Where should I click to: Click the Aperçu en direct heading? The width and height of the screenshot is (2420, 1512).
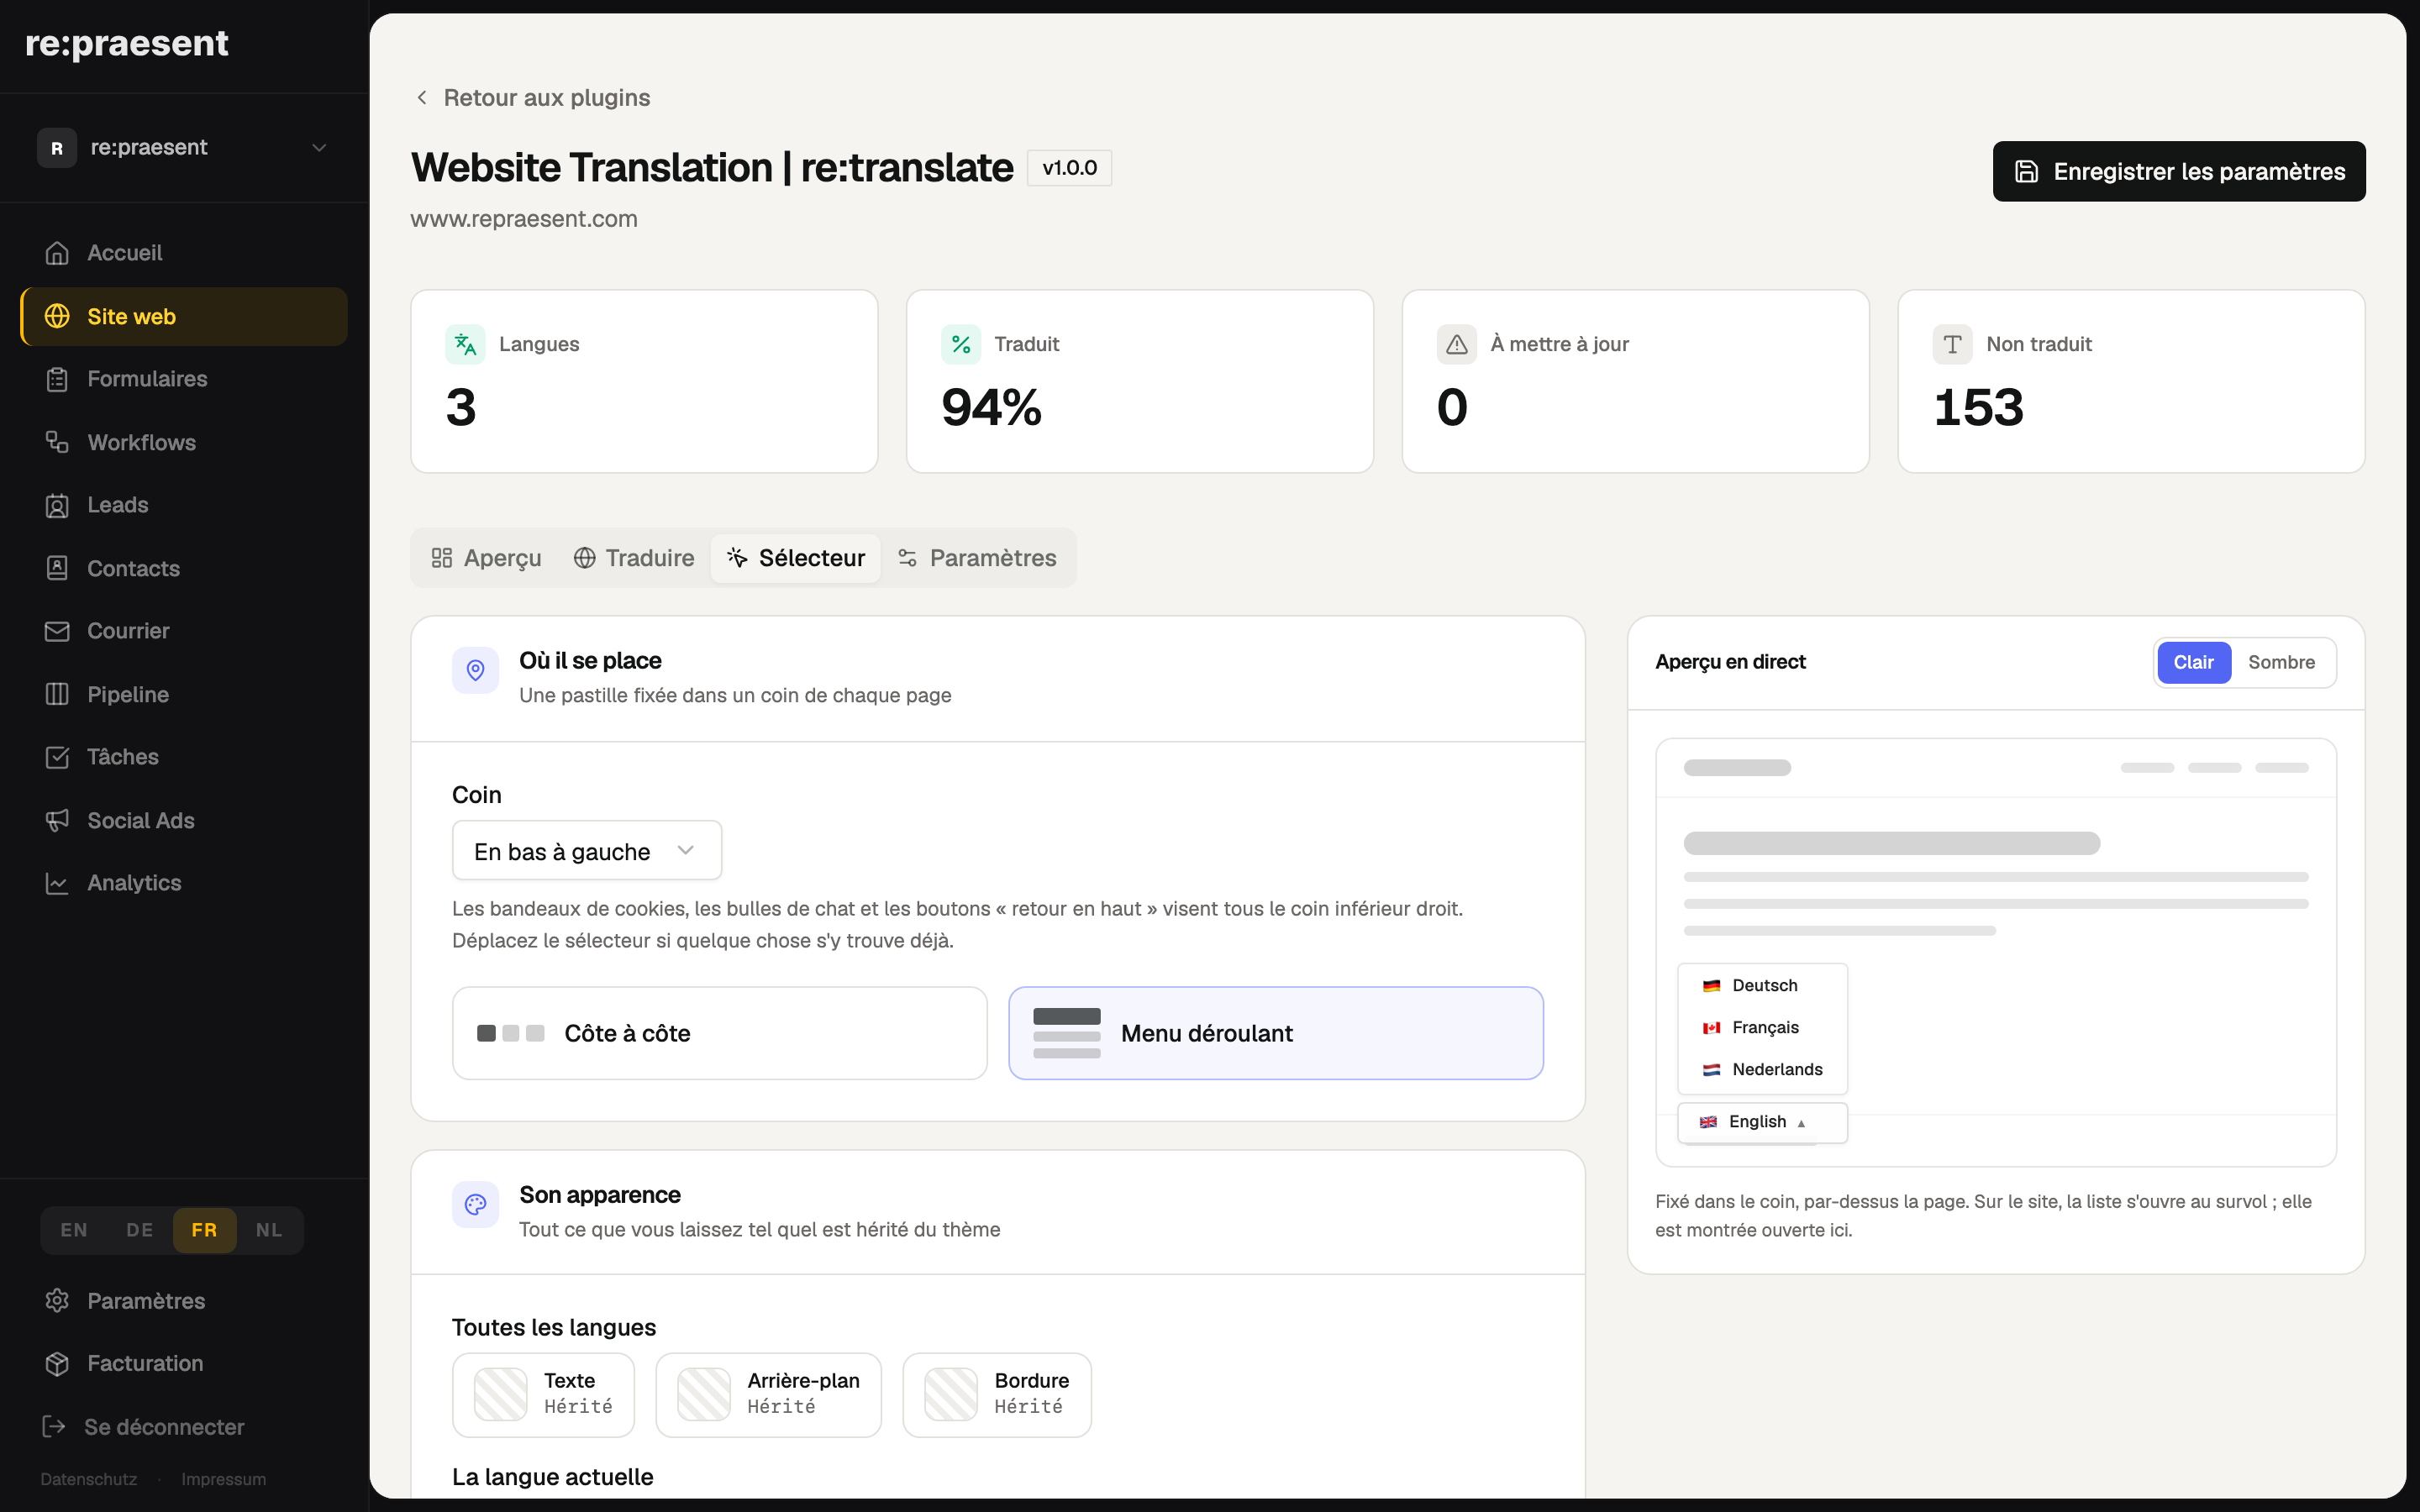pos(1730,662)
